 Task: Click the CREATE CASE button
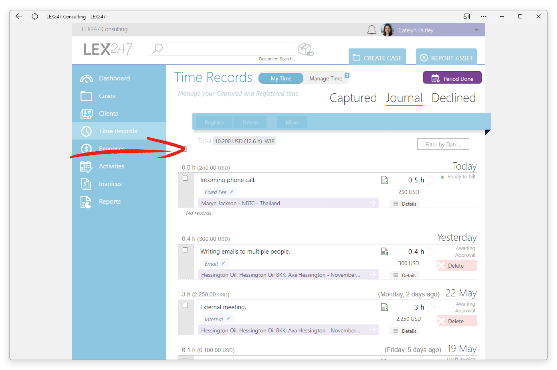377,57
